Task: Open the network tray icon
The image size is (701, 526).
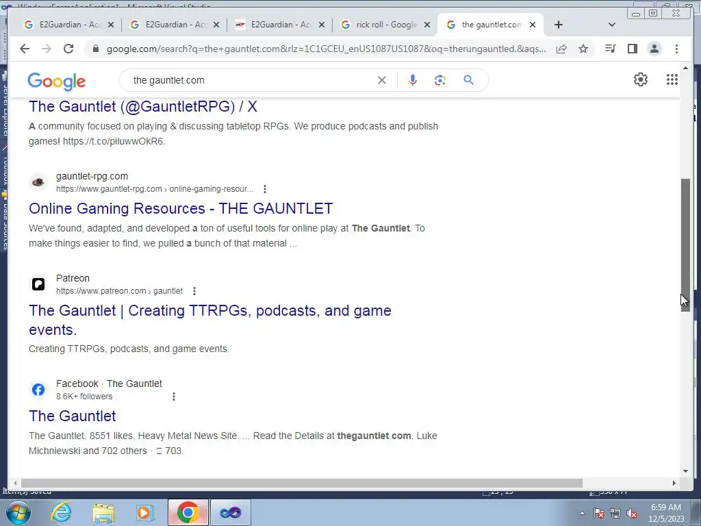Action: pyautogui.click(x=615, y=514)
